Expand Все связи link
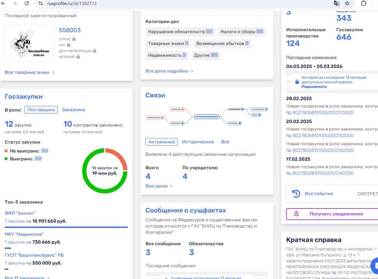This screenshot has height=279, width=378. pyautogui.click(x=159, y=186)
